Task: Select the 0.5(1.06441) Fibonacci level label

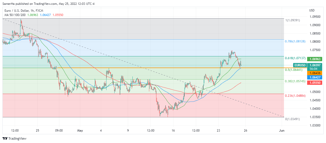Action: pyautogui.click(x=293, y=70)
